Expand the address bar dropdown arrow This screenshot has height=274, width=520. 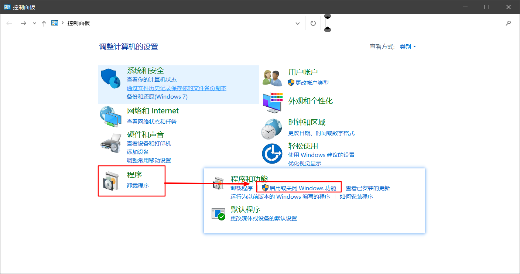click(x=298, y=23)
